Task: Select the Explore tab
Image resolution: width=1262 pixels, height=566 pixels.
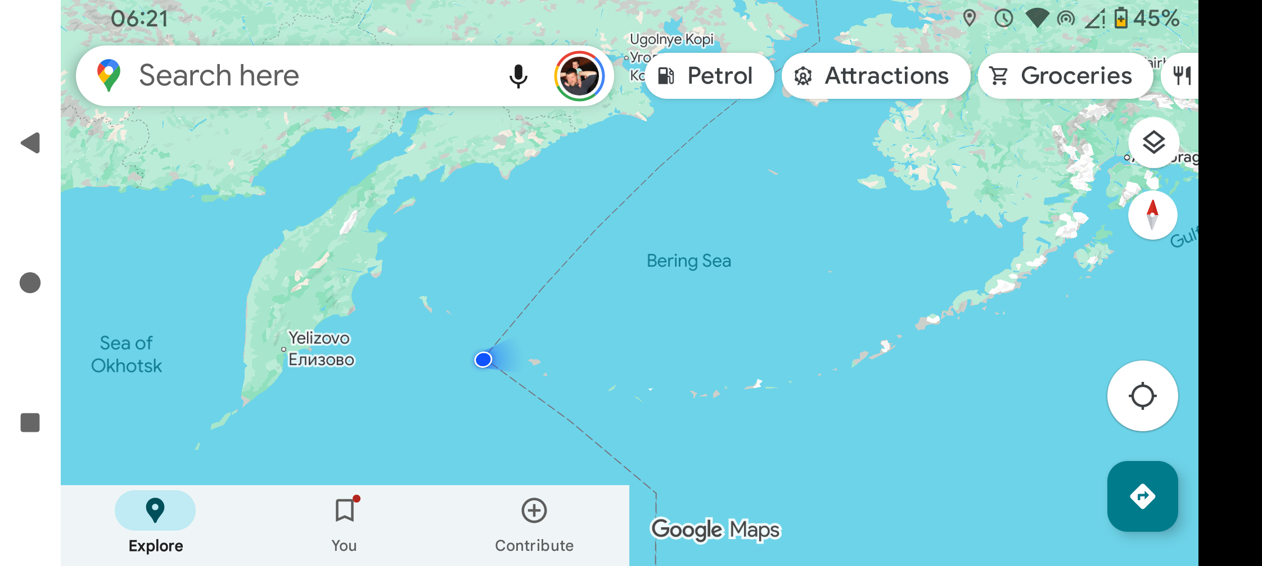Action: 155,525
